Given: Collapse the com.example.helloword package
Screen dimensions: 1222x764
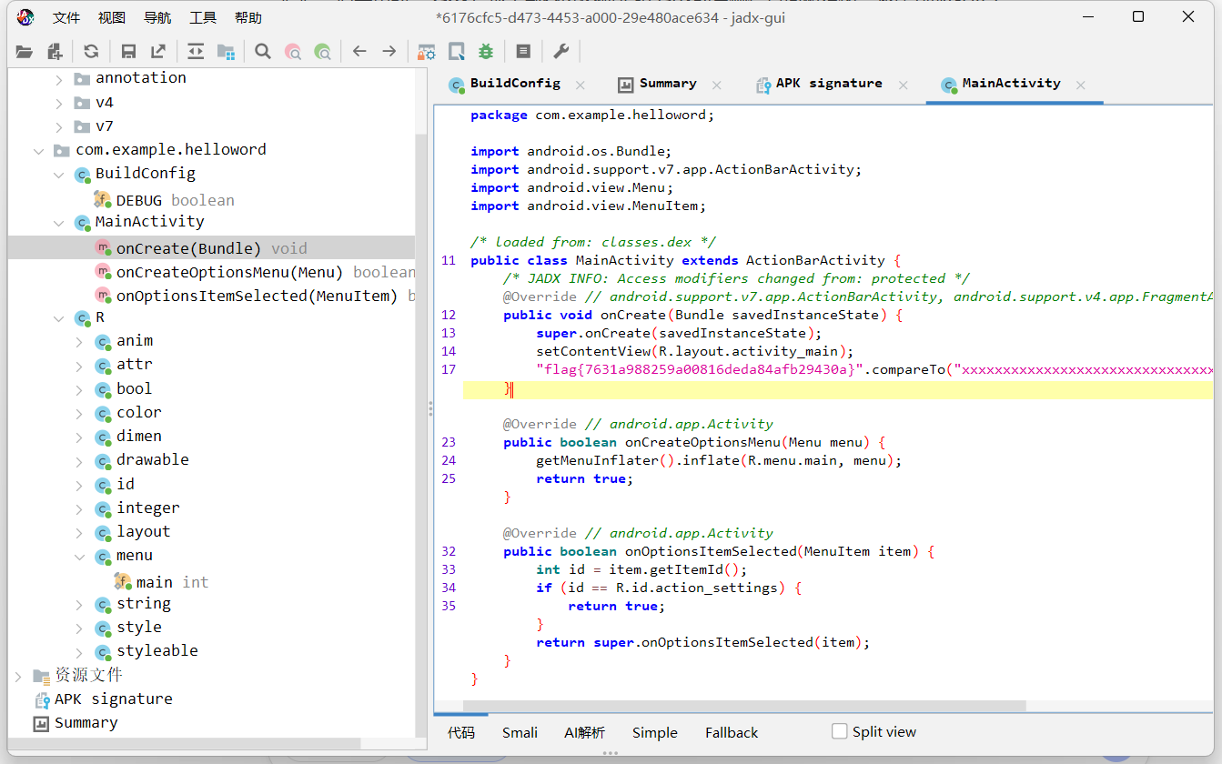Looking at the screenshot, I should pos(38,150).
